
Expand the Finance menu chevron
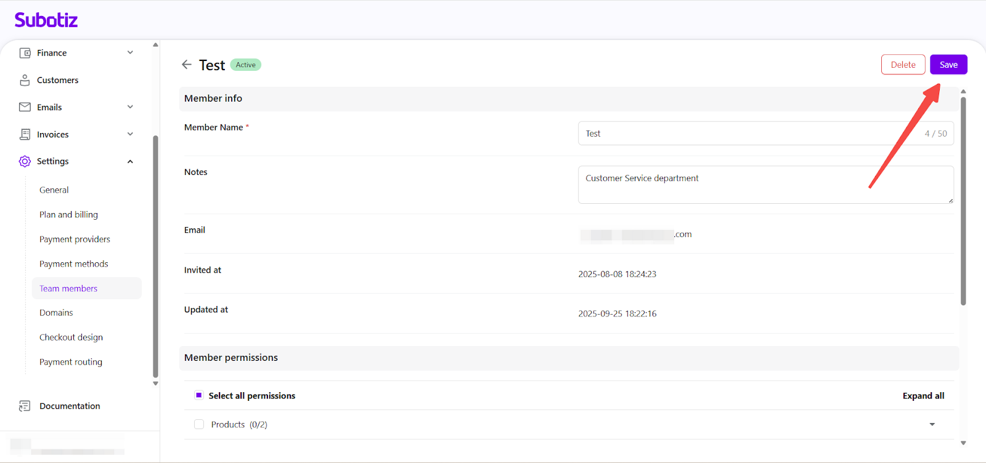coord(130,53)
